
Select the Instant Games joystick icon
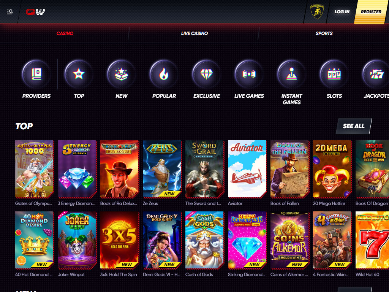click(x=291, y=74)
